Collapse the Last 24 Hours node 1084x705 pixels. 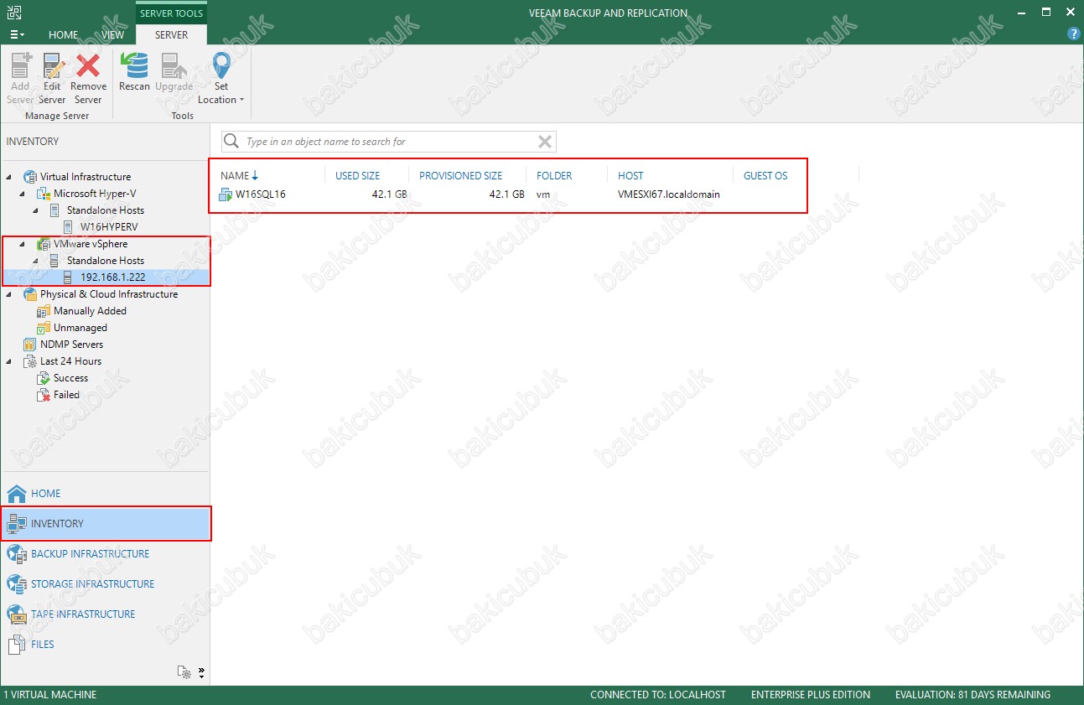coord(10,361)
